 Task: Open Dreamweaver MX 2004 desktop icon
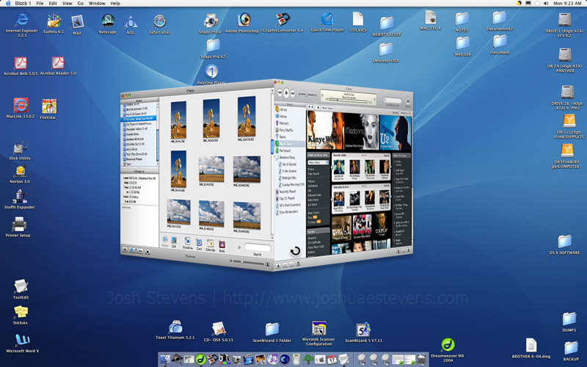[x=448, y=344]
